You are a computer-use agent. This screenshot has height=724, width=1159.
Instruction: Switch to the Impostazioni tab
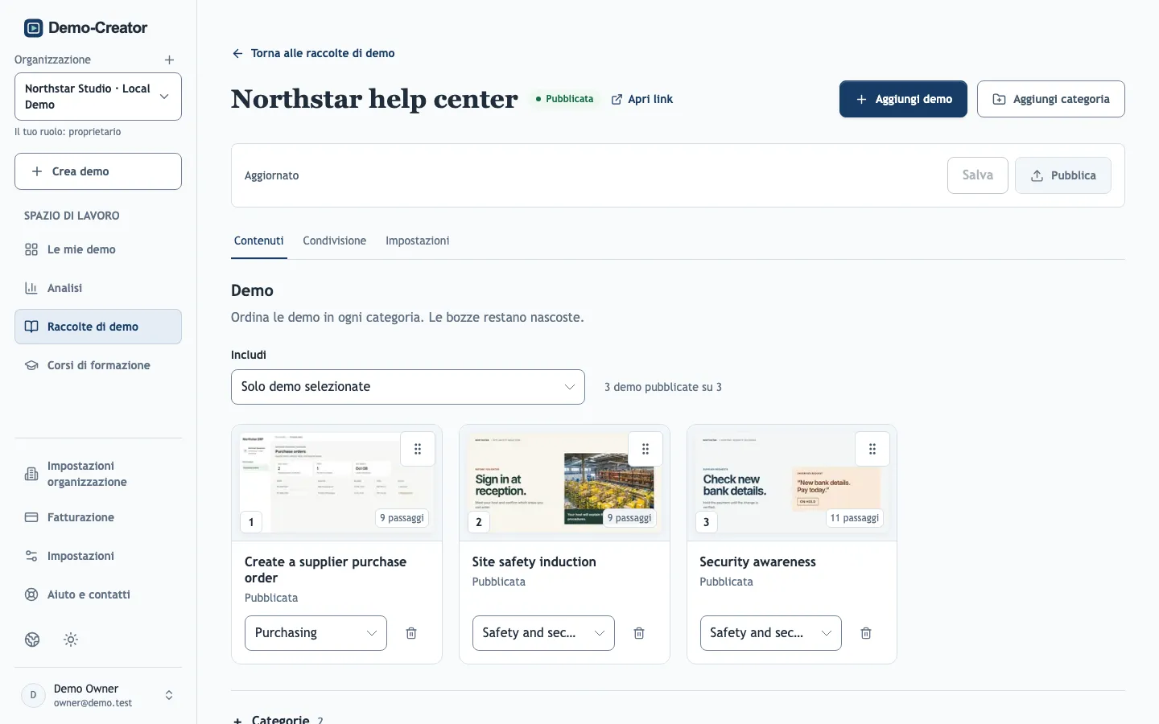417,241
